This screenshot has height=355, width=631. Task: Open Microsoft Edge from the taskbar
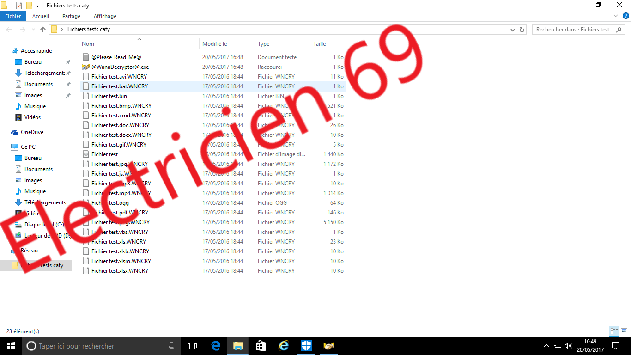216,346
